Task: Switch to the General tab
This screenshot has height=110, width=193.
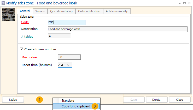Action: [25, 11]
